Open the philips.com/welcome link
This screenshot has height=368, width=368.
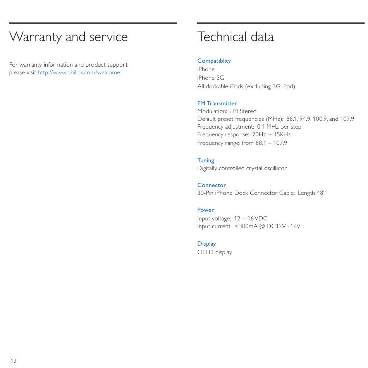[x=79, y=72]
